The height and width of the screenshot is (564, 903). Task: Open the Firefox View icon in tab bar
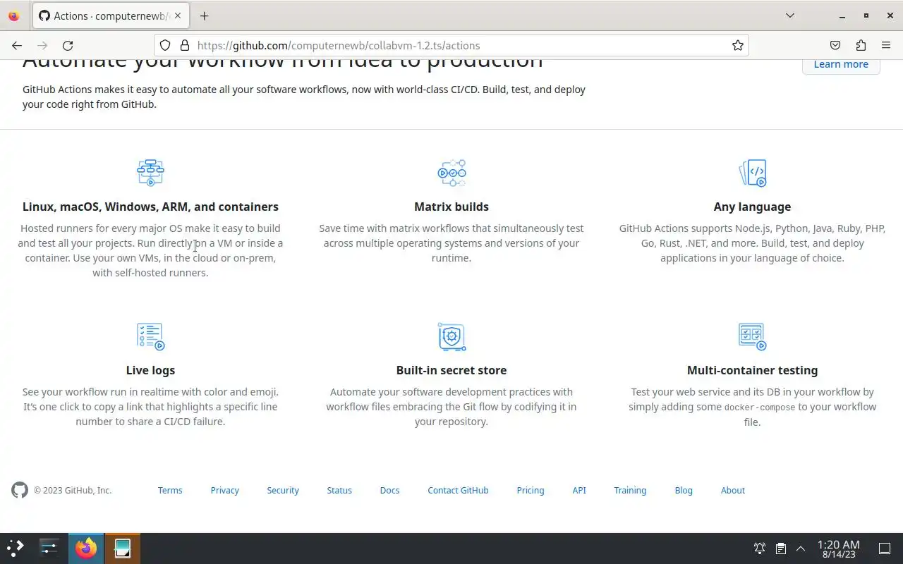pyautogui.click(x=14, y=16)
